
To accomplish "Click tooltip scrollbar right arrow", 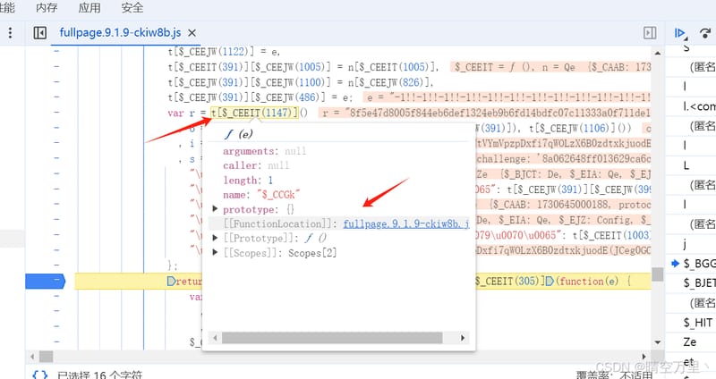I will pyautogui.click(x=463, y=338).
